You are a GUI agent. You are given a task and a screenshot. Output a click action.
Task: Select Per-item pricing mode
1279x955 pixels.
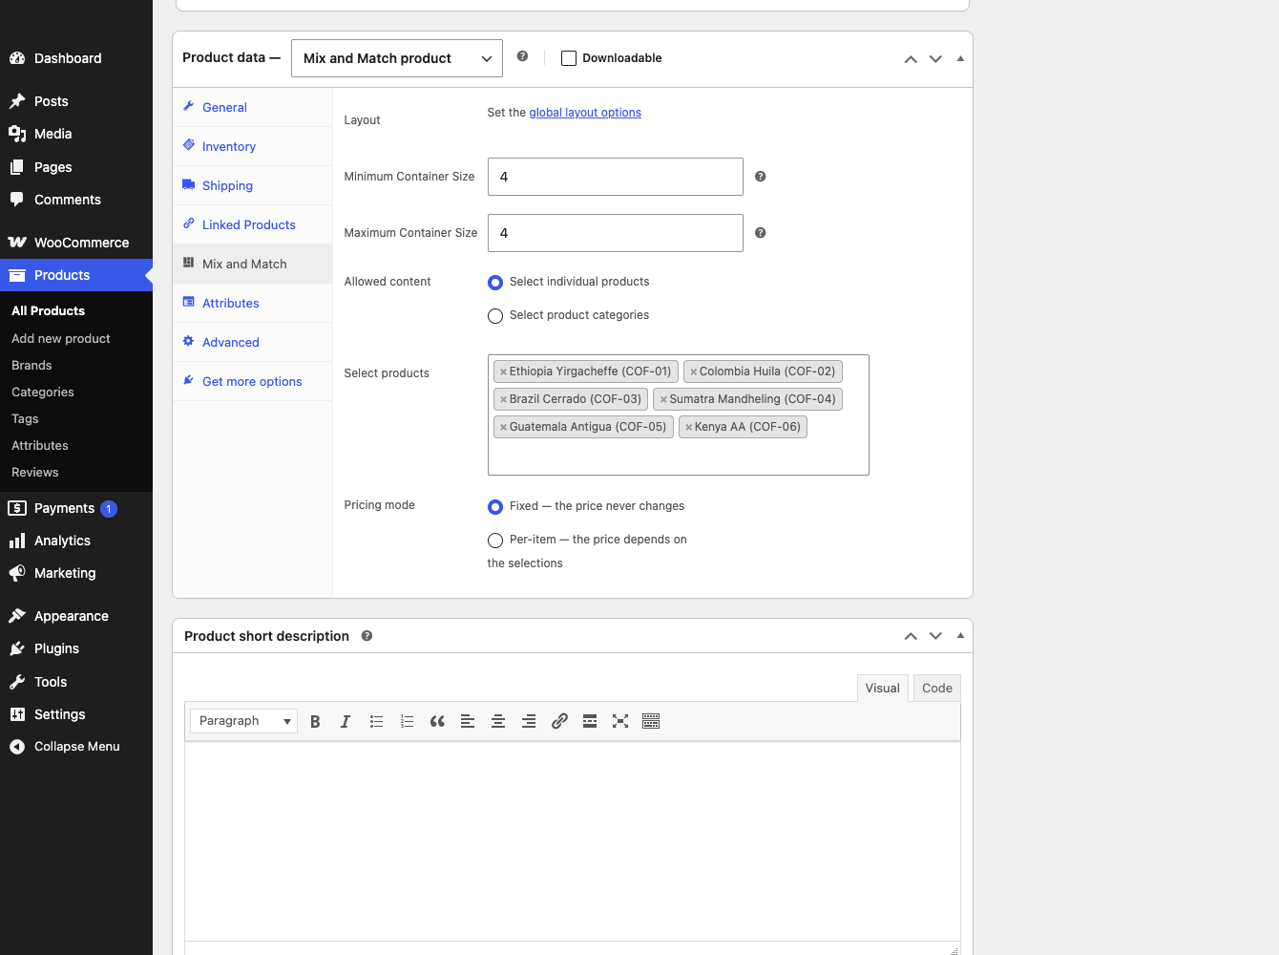point(495,541)
